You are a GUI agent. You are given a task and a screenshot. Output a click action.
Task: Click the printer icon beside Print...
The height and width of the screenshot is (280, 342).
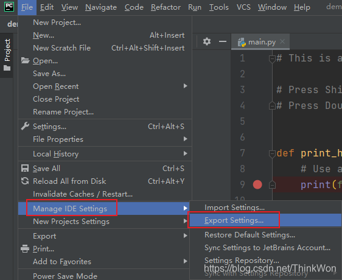25,248
